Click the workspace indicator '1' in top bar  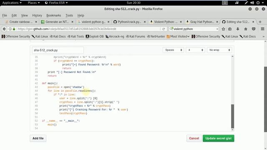pyautogui.click(x=225, y=3)
